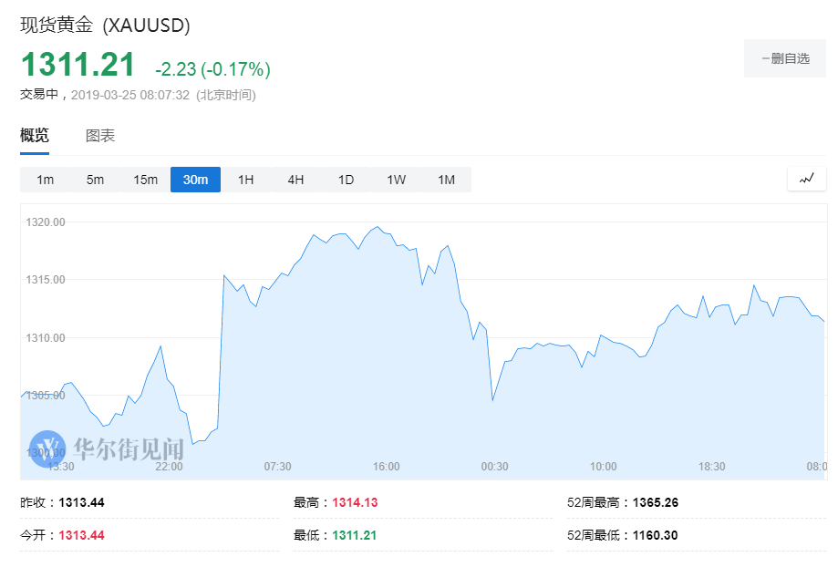The image size is (838, 567).
Task: Click the current price 1311.21
Action: coord(78,65)
